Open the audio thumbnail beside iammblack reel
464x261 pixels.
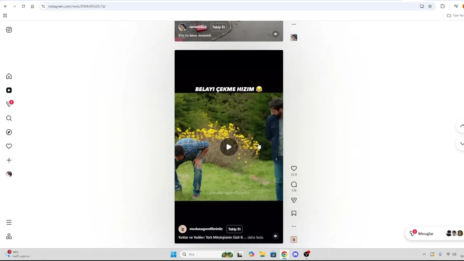point(294,38)
